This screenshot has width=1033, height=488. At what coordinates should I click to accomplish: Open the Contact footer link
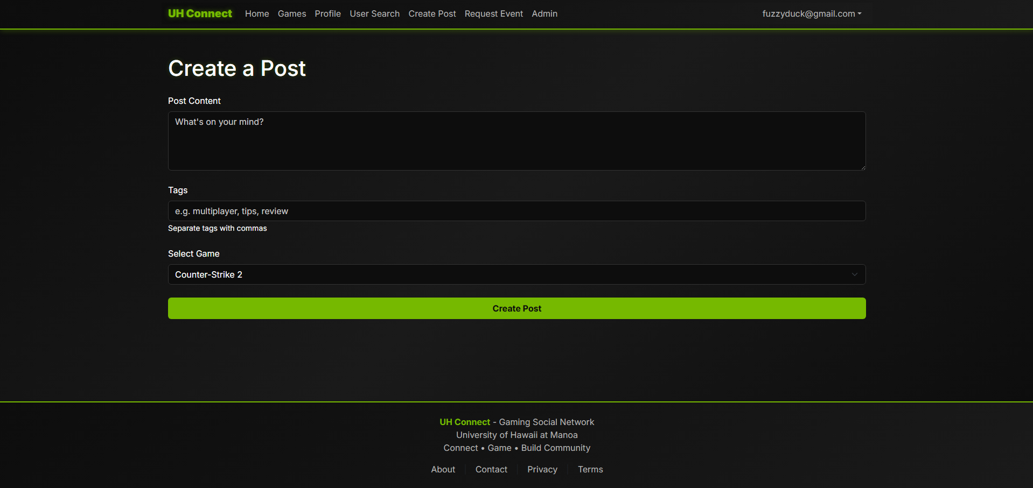[491, 469]
